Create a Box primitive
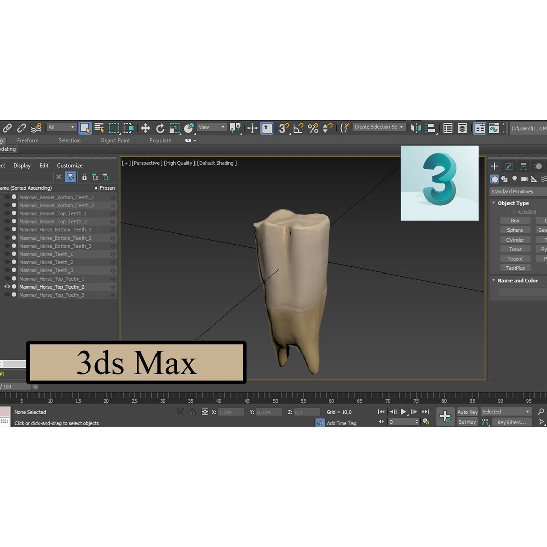 pyautogui.click(x=515, y=220)
